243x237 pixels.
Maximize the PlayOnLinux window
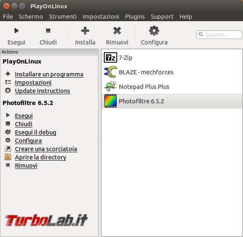point(22,6)
